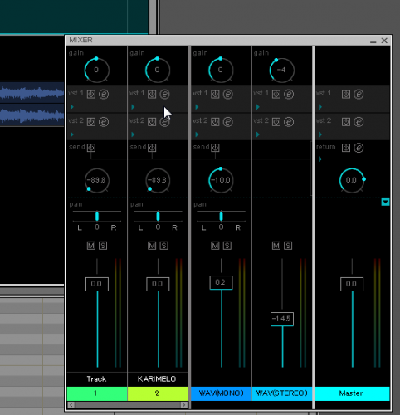This screenshot has width=400, height=415.
Task: Enable send on KARIMELO channel
Action: 152,148
